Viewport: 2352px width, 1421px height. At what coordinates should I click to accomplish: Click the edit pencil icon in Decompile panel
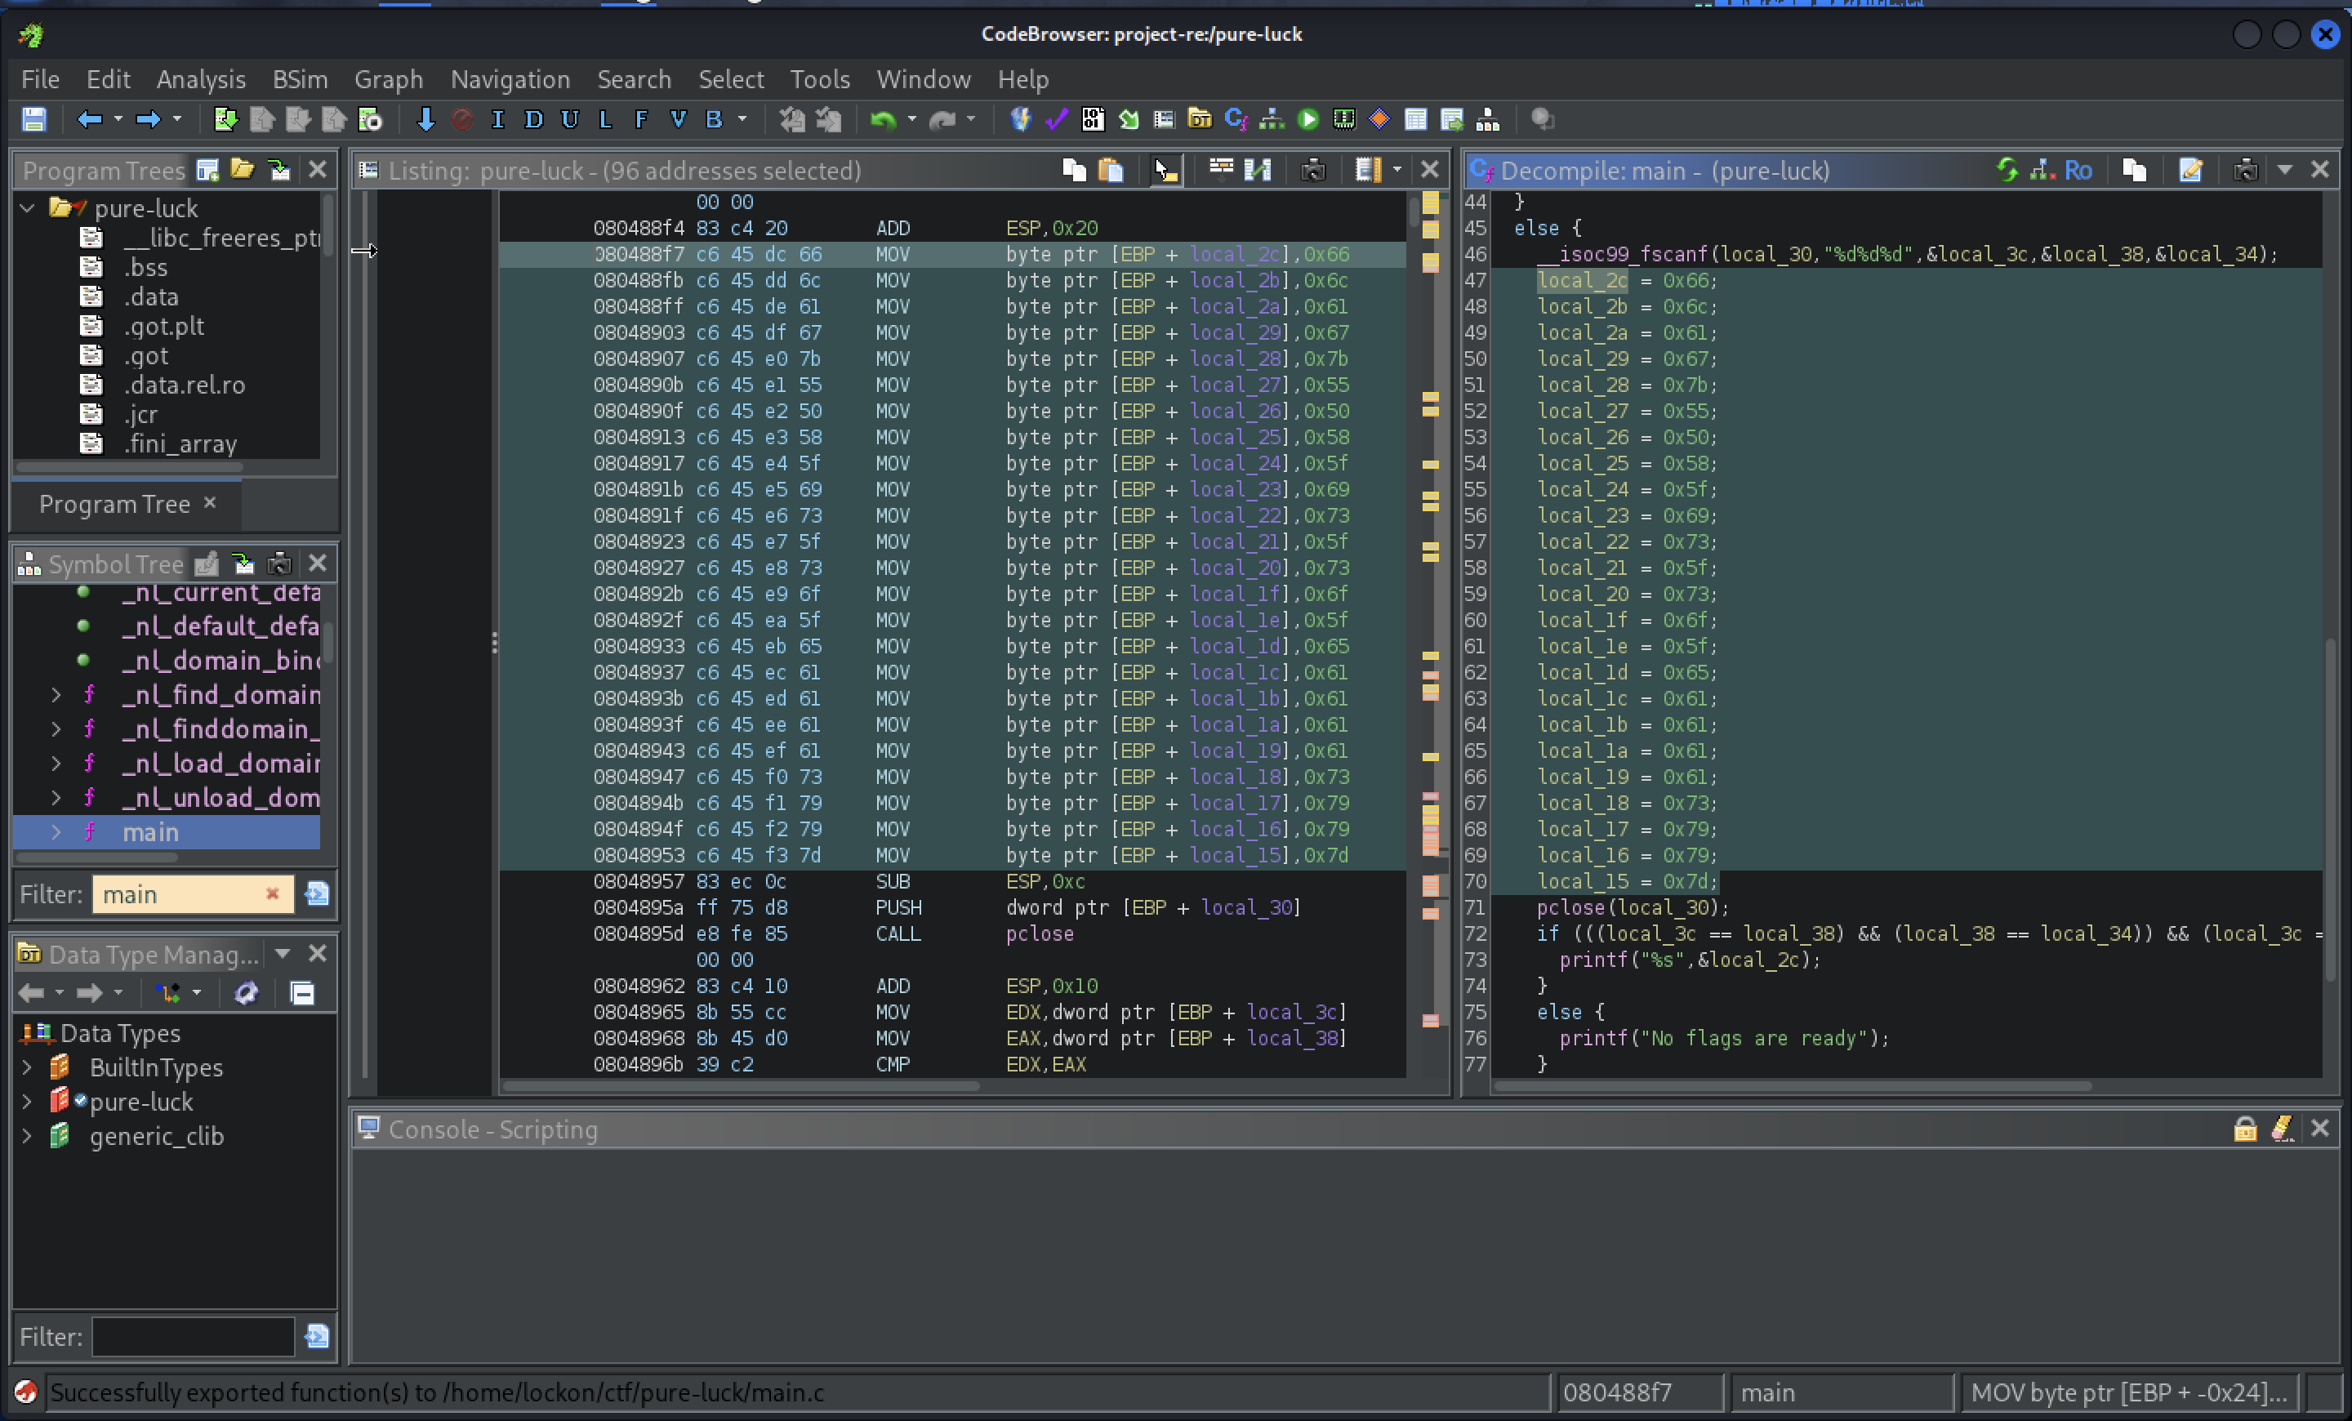pyautogui.click(x=2190, y=170)
